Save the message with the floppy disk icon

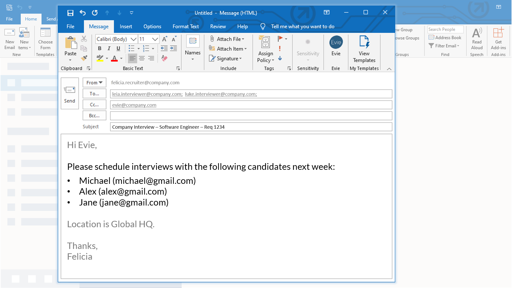70,13
